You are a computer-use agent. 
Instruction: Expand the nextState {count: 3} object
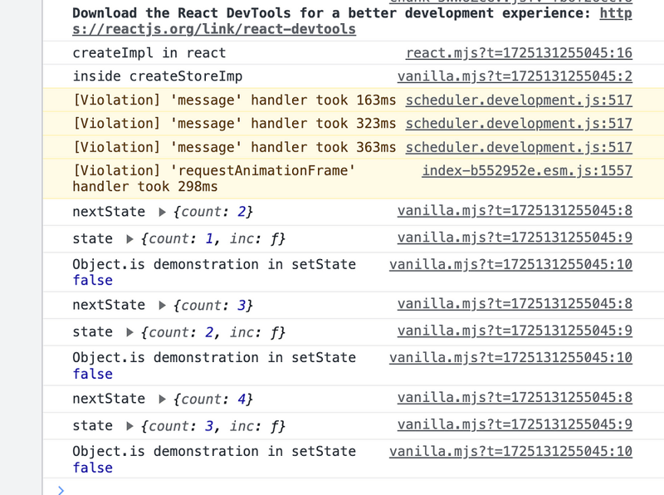(162, 306)
